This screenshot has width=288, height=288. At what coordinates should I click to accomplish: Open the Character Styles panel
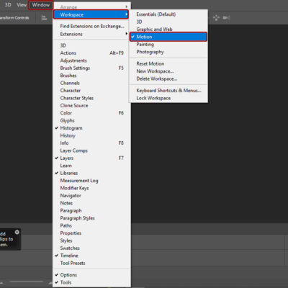point(91,98)
